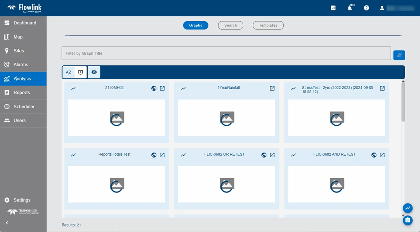Open 2150MH02 graph in new window

pos(162,88)
